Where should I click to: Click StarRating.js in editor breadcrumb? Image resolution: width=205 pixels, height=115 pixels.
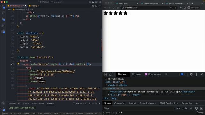(20, 10)
